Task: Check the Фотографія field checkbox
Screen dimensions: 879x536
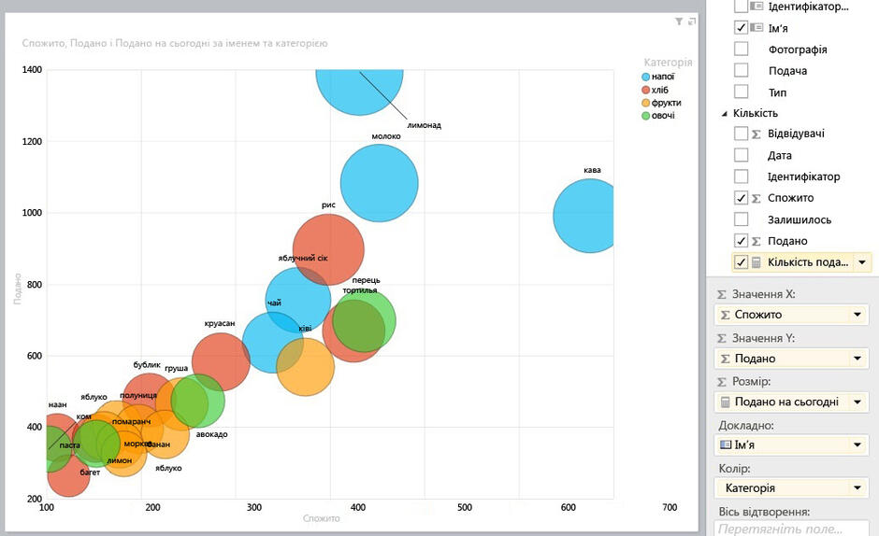Action: [x=742, y=49]
